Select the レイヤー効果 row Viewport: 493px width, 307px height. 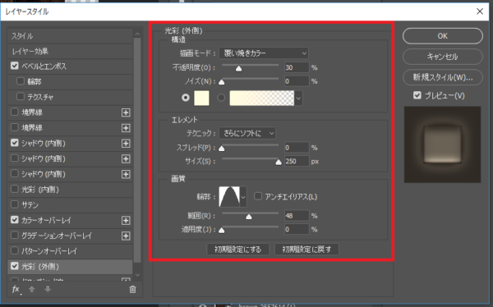coord(70,51)
